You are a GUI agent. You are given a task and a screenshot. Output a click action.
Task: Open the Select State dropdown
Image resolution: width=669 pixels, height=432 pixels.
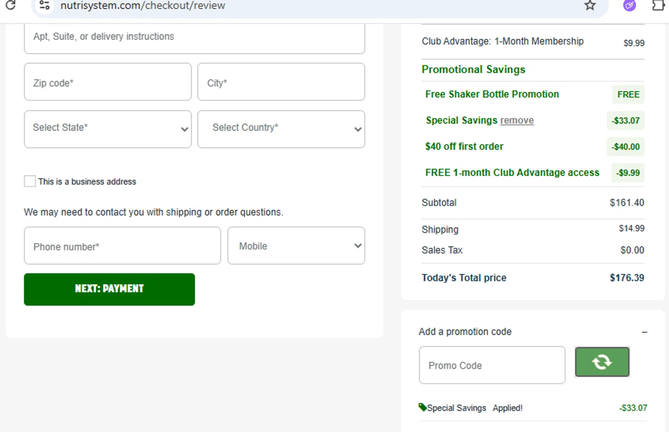click(x=107, y=129)
